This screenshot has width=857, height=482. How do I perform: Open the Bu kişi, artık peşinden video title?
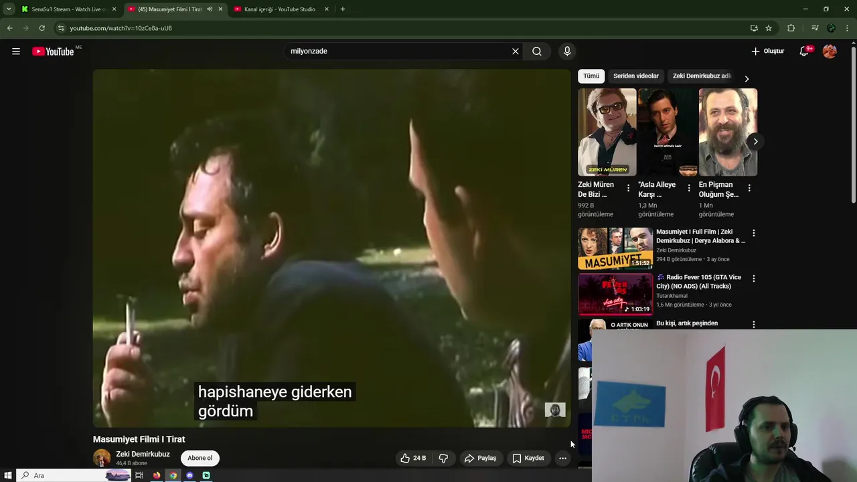(687, 323)
